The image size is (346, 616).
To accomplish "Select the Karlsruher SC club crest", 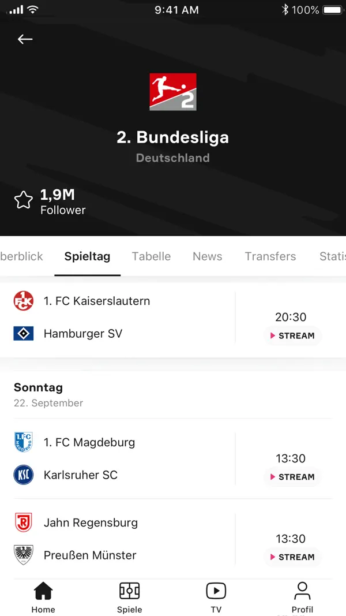I will click(x=24, y=475).
